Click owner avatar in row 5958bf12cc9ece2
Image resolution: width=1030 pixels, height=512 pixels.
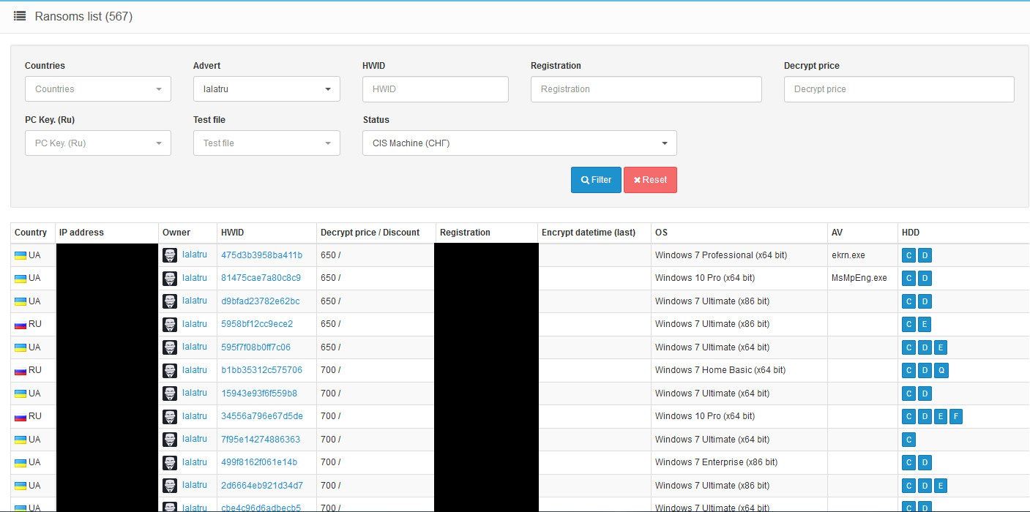[170, 324]
